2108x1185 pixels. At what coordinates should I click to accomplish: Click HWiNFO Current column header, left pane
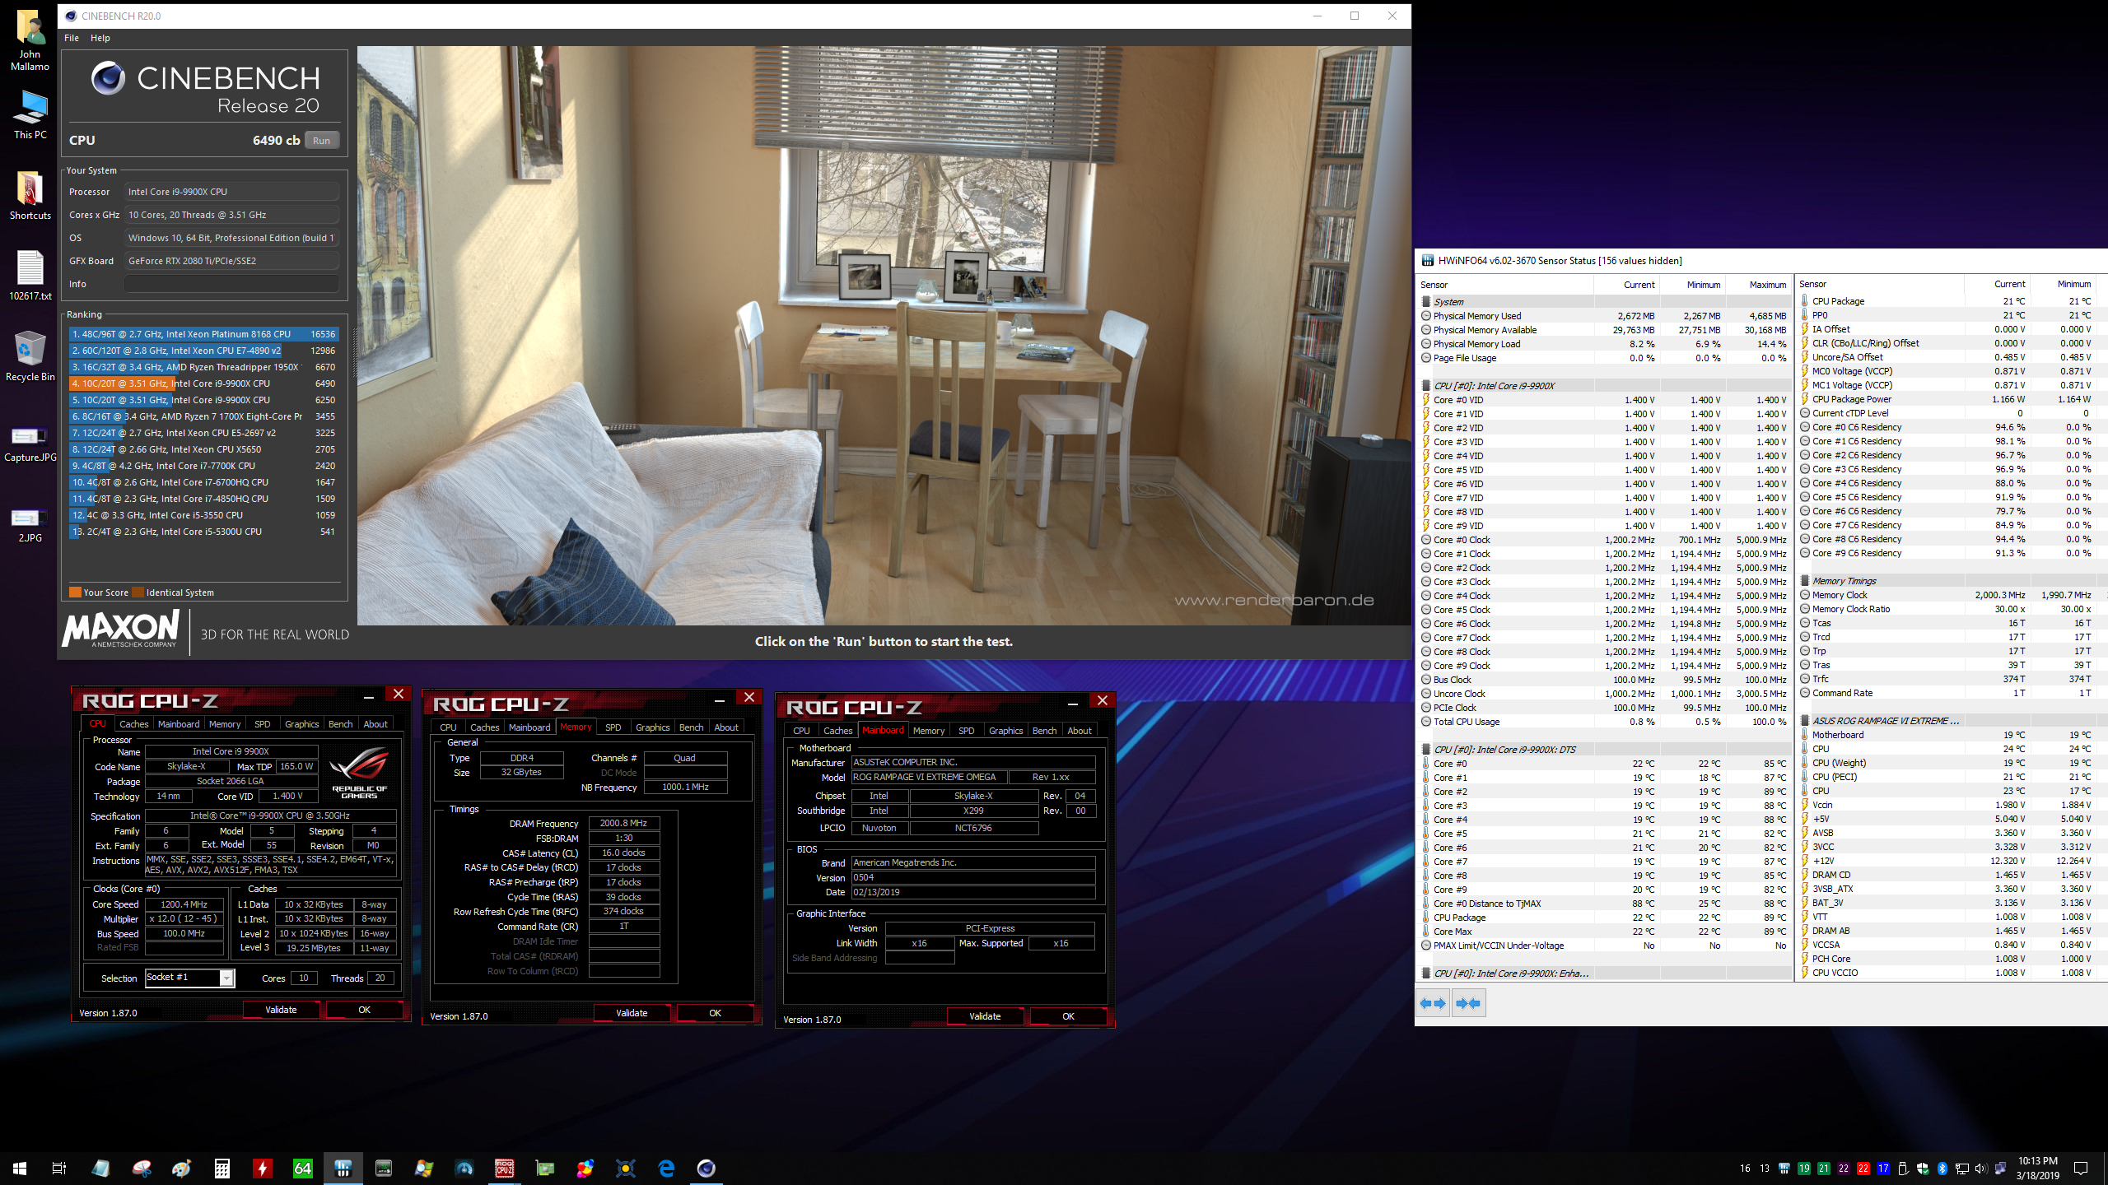click(x=1626, y=285)
